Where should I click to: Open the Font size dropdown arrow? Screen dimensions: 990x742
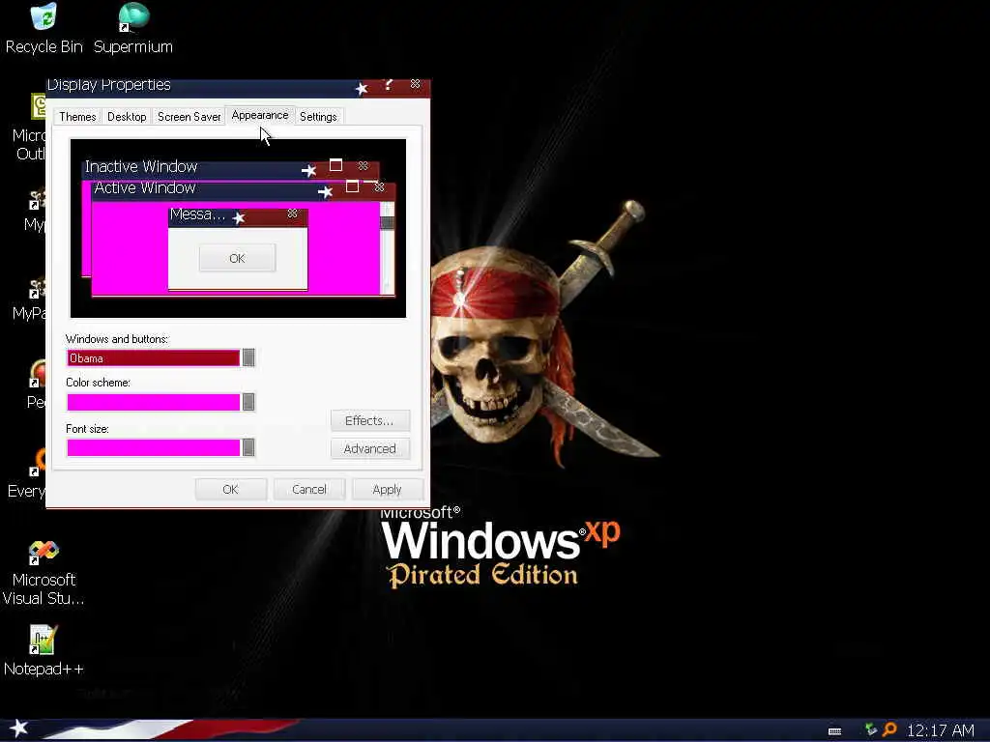[248, 447]
